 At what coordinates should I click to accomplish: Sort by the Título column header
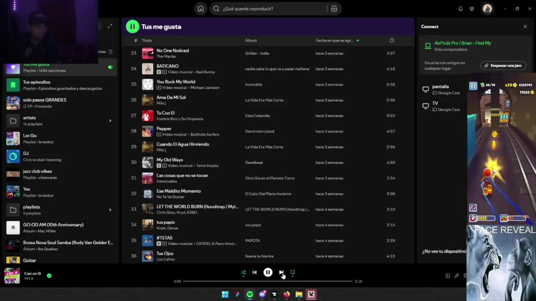coord(147,41)
